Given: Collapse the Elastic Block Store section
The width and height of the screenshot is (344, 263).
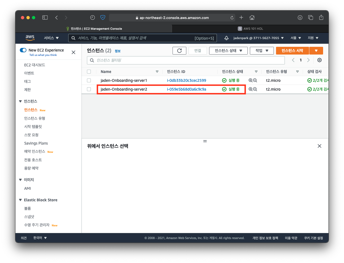Looking at the screenshot, I should tap(20, 200).
